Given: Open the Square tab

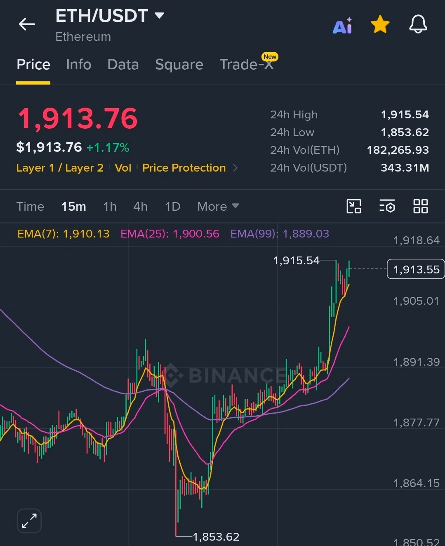Looking at the screenshot, I should [x=179, y=65].
